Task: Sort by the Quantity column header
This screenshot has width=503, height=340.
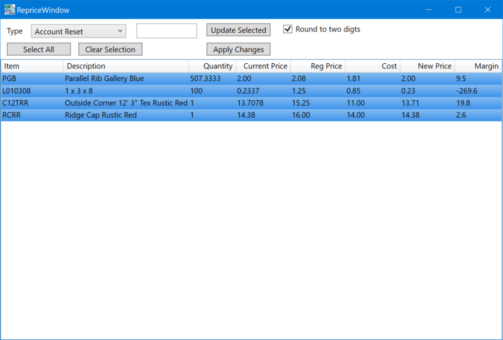Action: [x=211, y=66]
